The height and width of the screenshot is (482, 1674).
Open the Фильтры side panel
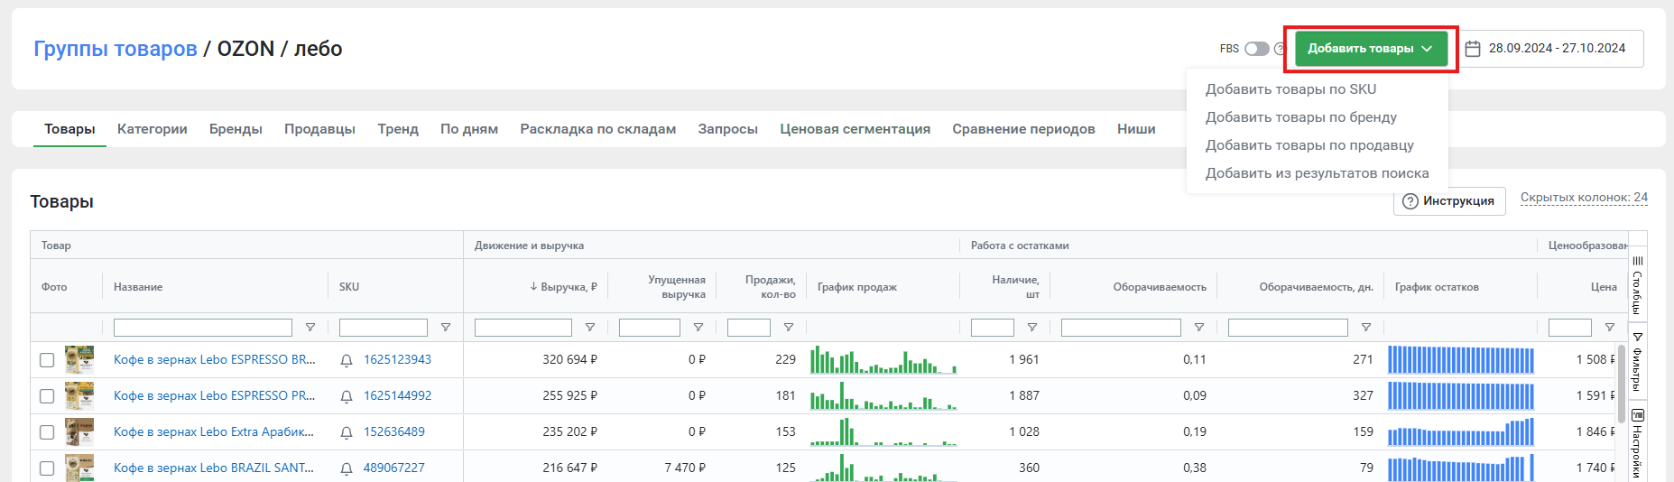pyautogui.click(x=1638, y=360)
